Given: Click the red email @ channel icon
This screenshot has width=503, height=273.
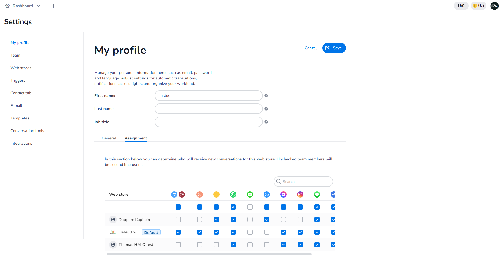Looking at the screenshot, I should click(182, 194).
